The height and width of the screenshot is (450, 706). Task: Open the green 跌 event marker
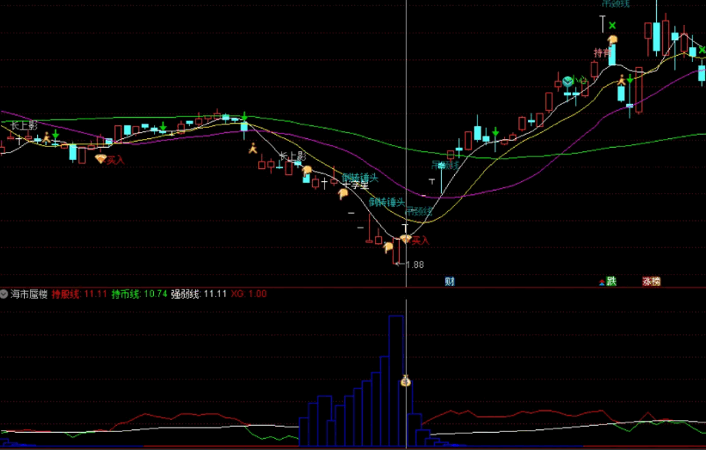tap(611, 282)
